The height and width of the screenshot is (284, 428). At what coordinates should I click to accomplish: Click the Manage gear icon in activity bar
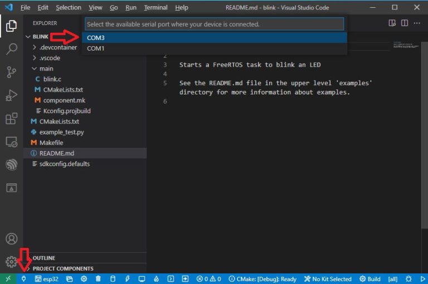[11, 262]
